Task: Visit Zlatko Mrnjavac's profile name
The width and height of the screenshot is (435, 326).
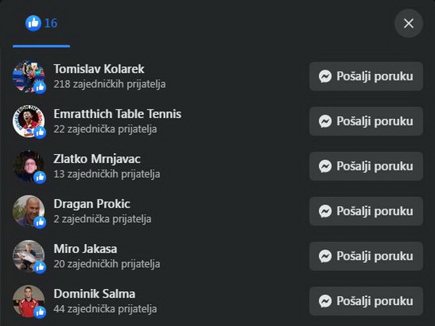Action: tap(97, 159)
